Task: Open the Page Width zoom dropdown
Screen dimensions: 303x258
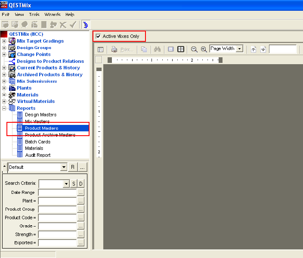Action: coord(240,49)
